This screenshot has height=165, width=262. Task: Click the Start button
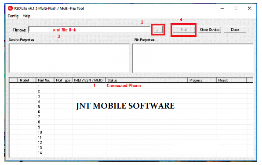[x=183, y=30]
